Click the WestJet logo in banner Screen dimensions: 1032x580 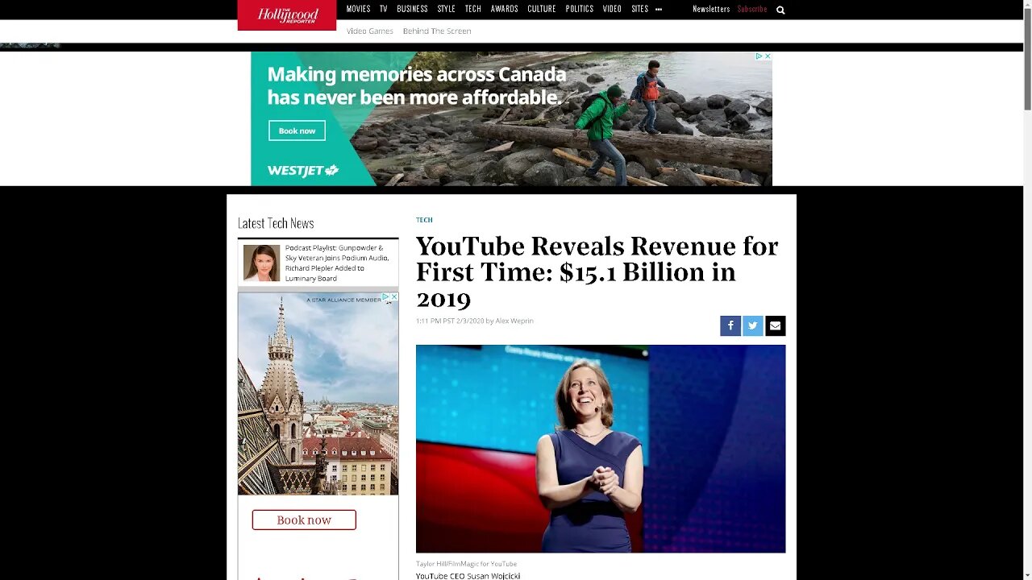tap(303, 171)
